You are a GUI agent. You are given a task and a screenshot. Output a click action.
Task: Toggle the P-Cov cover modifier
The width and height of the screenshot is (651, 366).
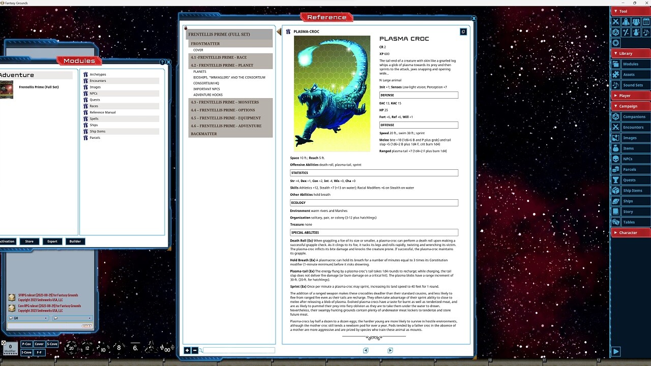[x=26, y=344]
